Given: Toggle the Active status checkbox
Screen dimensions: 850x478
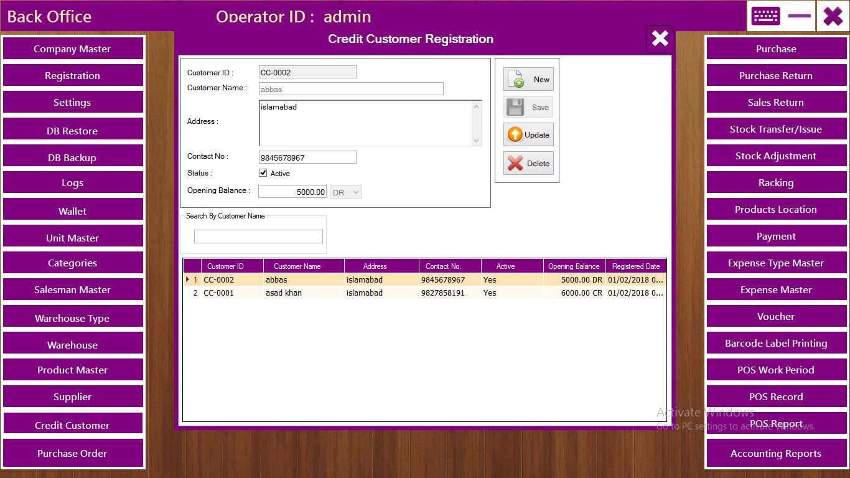Looking at the screenshot, I should [263, 173].
